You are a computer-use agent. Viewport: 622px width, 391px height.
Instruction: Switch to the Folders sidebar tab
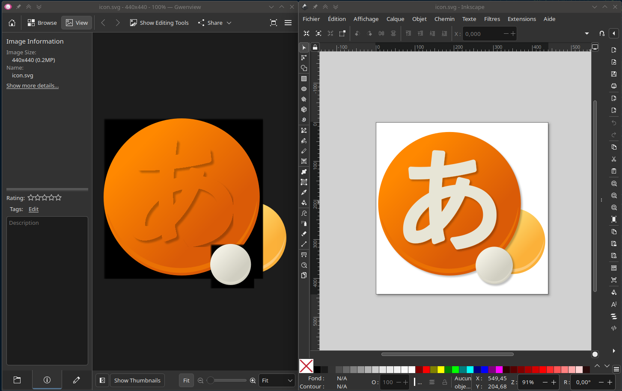pyautogui.click(x=17, y=380)
